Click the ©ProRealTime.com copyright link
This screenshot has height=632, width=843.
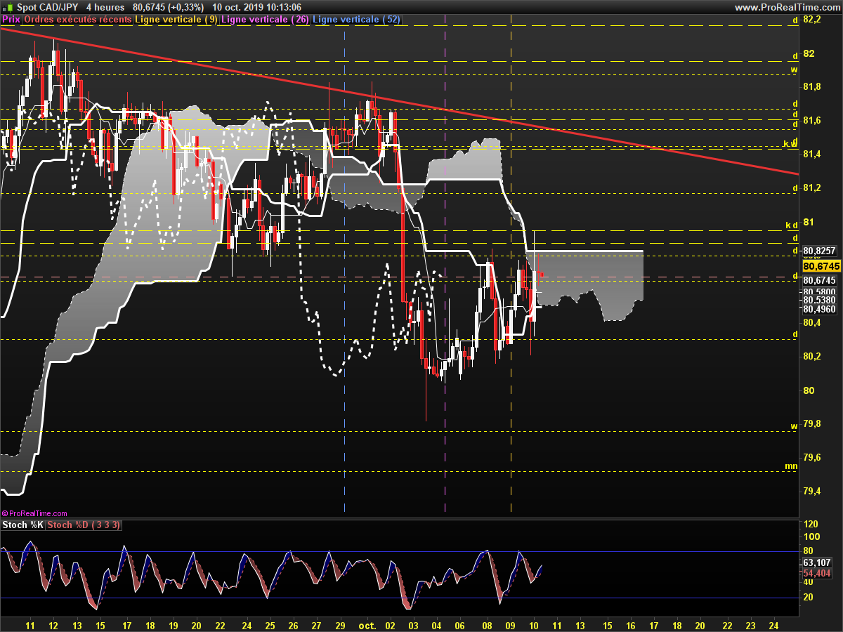[x=34, y=513]
